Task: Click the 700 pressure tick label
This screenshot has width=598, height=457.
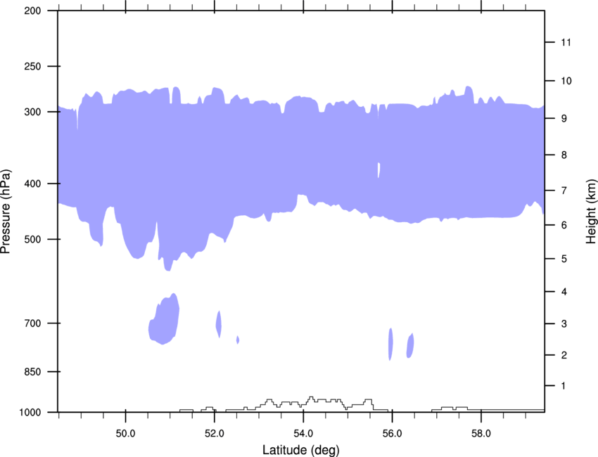Action: pos(32,323)
